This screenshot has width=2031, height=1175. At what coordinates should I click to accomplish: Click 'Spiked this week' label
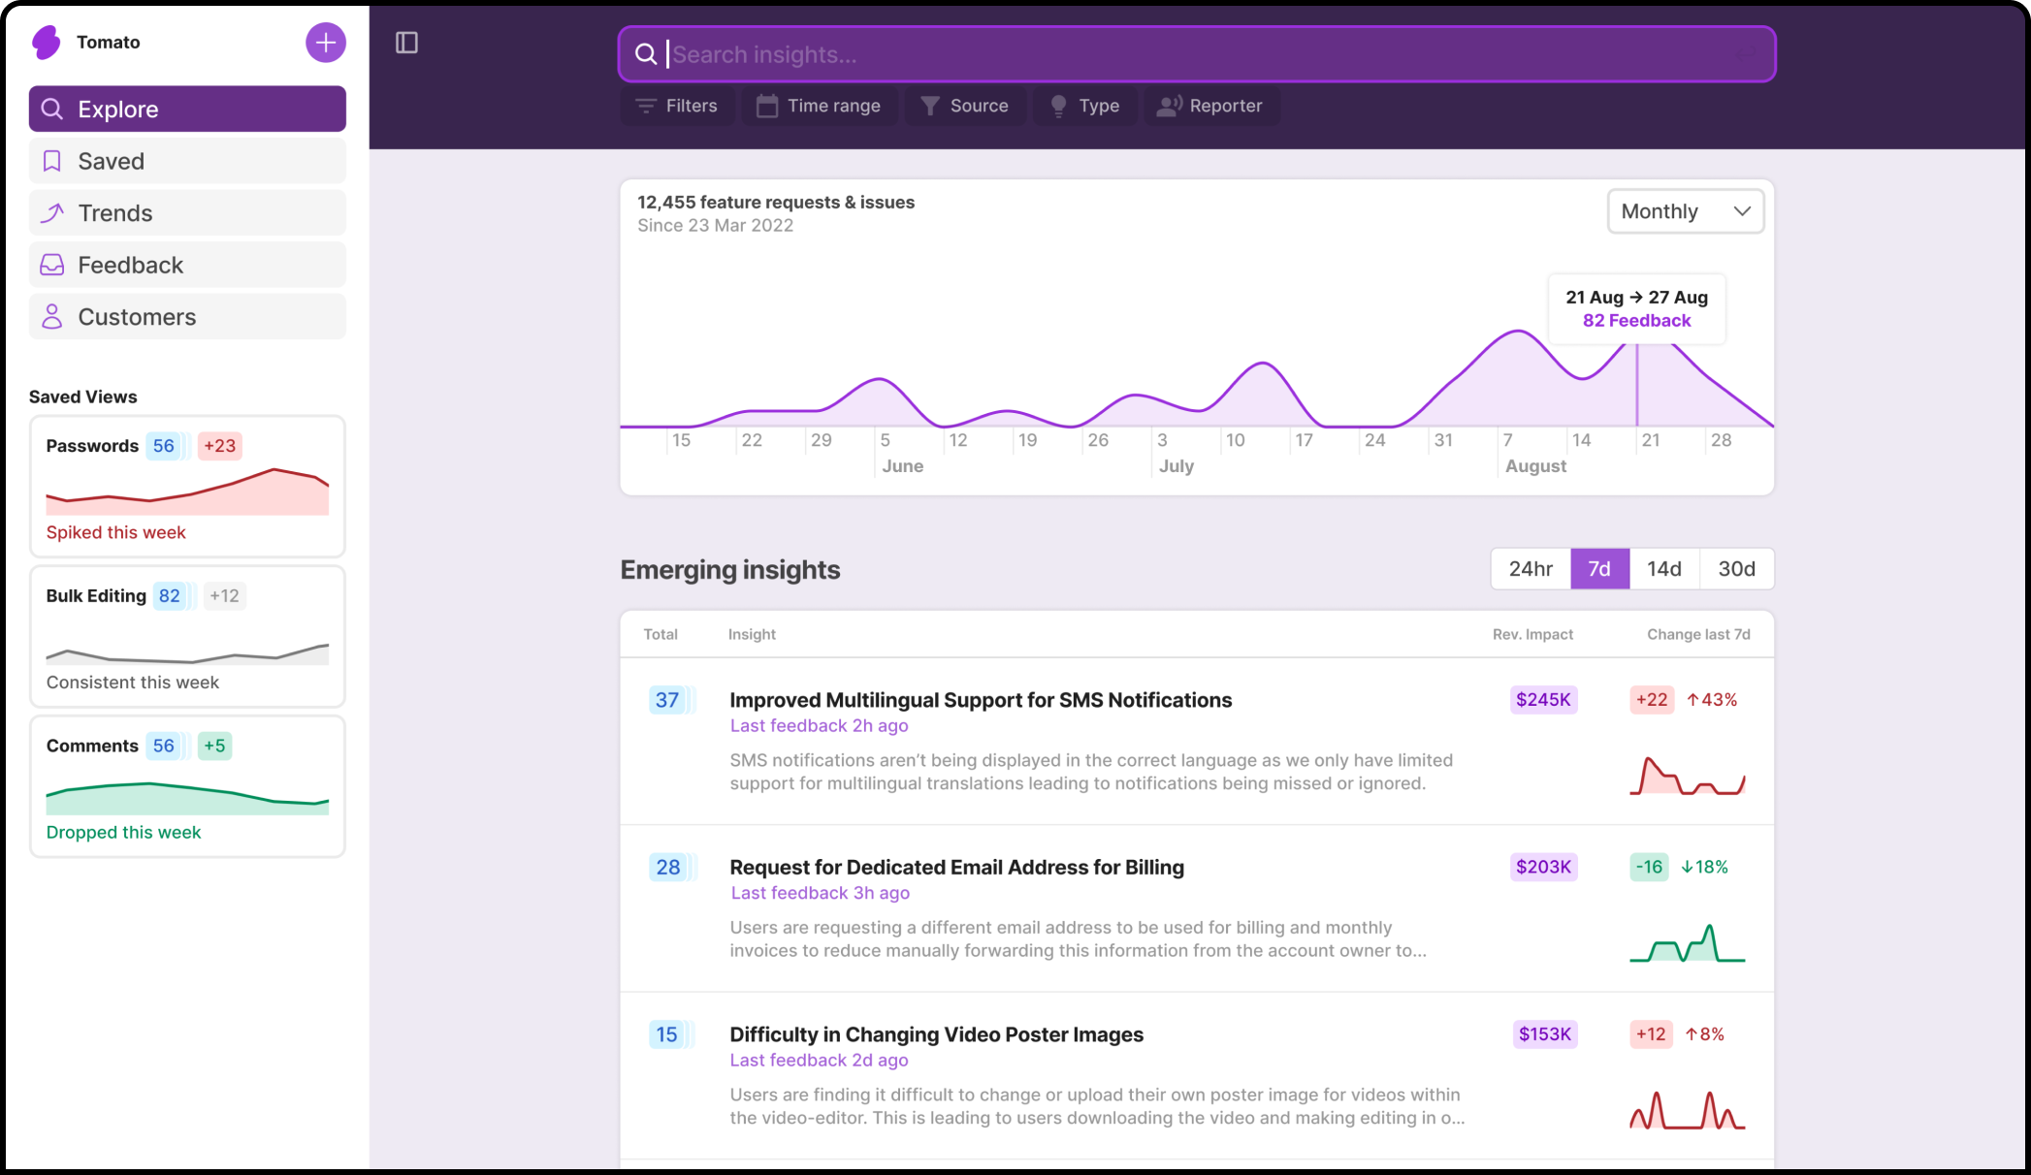pyautogui.click(x=115, y=532)
